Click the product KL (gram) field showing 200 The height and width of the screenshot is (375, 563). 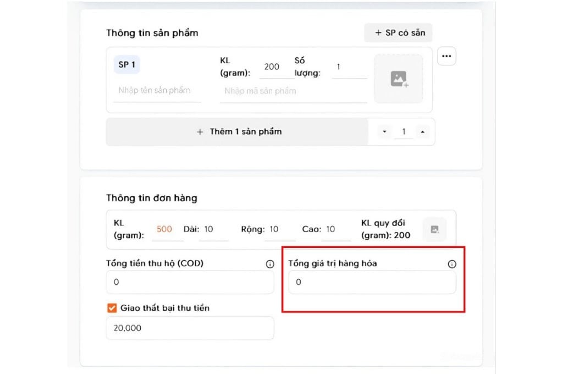(277, 67)
